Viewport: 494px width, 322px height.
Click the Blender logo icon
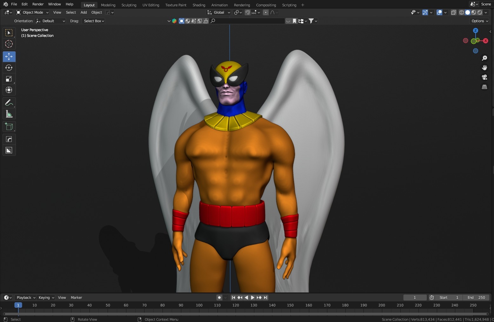click(5, 4)
